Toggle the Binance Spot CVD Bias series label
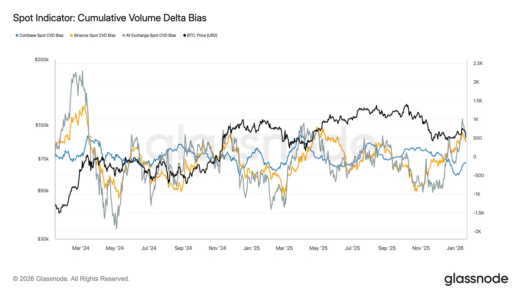 point(95,35)
